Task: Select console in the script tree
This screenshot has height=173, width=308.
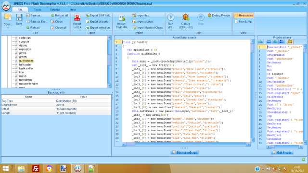Action: 24,42
